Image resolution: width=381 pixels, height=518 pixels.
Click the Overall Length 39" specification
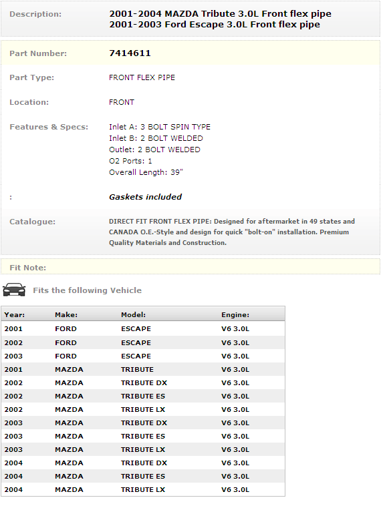point(146,172)
